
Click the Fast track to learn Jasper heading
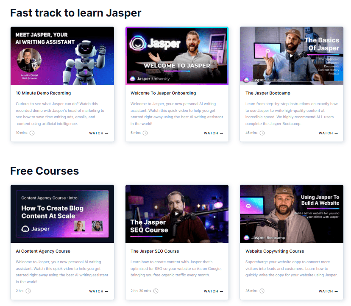75,13
